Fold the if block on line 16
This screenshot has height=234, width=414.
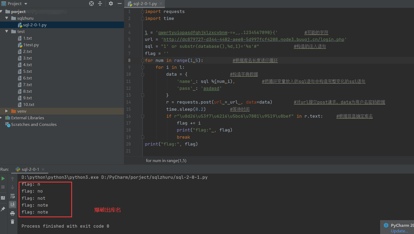tap(143, 116)
